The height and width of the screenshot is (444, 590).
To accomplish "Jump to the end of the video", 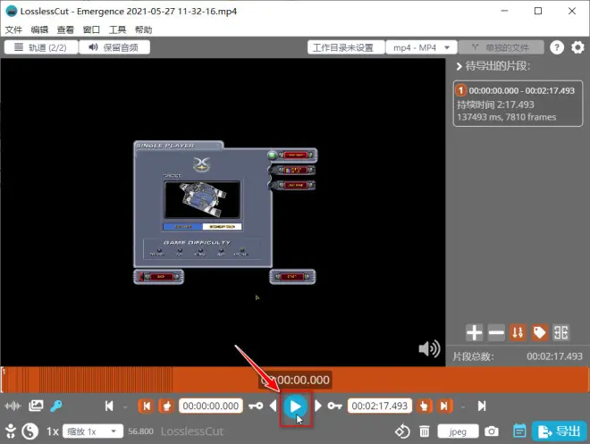I will point(482,406).
